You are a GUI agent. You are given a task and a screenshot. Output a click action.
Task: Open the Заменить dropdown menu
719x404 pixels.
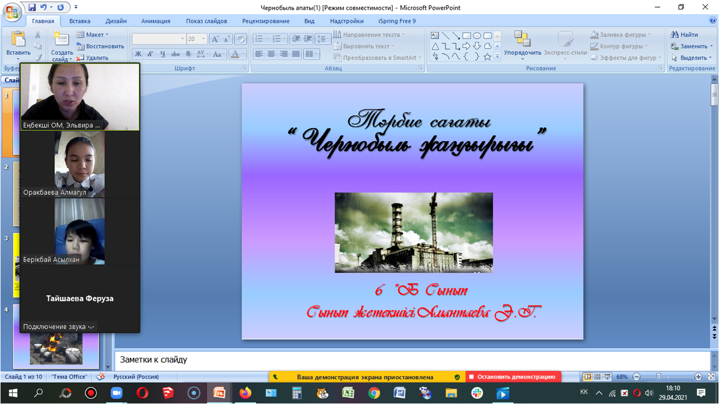pos(711,46)
